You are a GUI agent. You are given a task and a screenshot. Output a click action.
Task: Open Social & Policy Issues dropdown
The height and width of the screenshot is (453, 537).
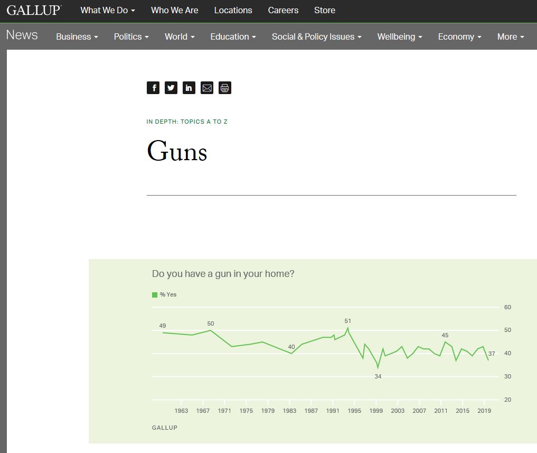[x=316, y=36]
